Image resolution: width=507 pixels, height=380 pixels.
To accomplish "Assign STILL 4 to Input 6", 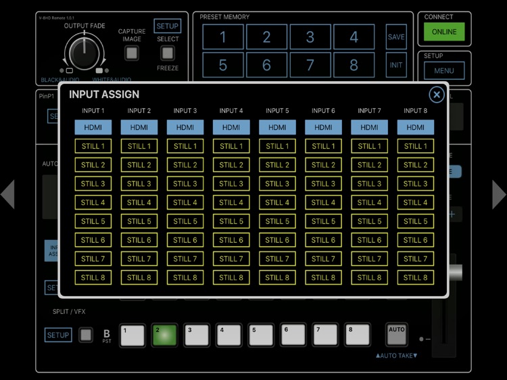I will coord(323,202).
